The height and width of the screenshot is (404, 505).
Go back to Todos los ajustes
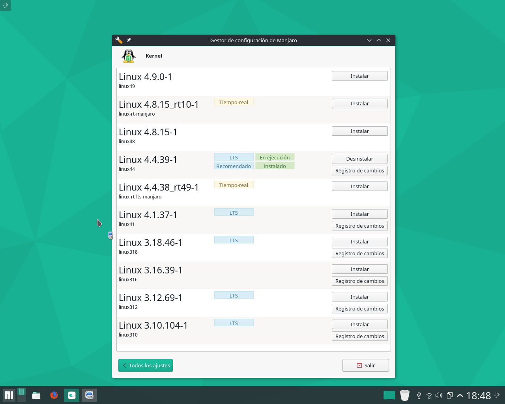tap(146, 365)
